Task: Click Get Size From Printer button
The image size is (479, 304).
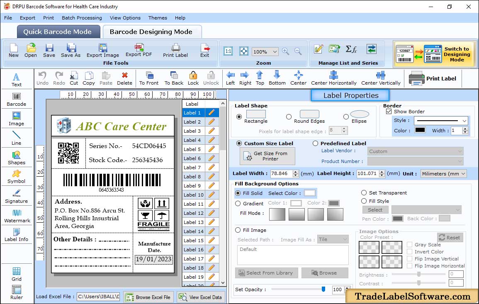Action: (x=267, y=156)
